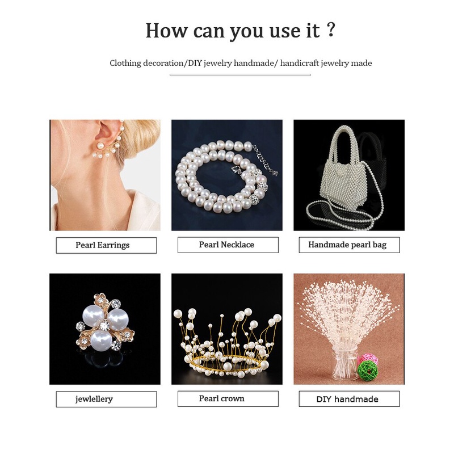
Task: Click the 'How can you use it ?' heading
Action: [x=240, y=31]
